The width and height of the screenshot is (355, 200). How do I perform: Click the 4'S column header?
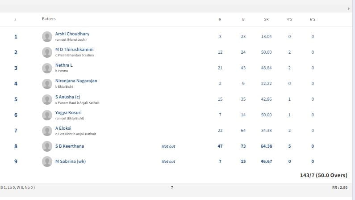[x=289, y=19]
